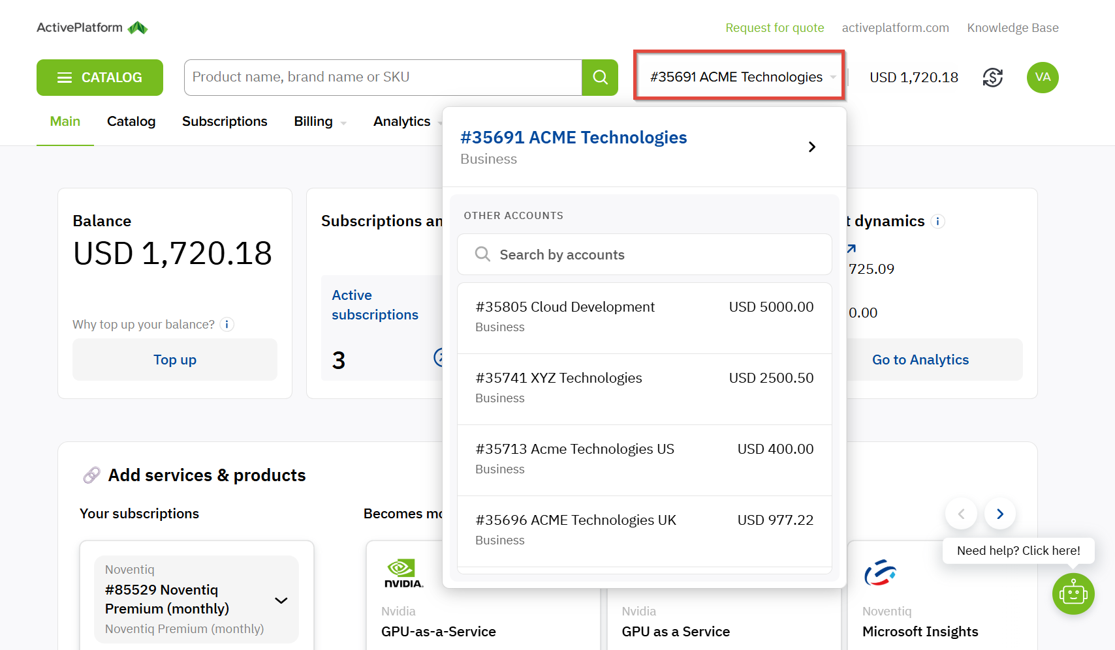1115x650 pixels.
Task: Click the header balance USD 1,720.18
Action: [914, 78]
